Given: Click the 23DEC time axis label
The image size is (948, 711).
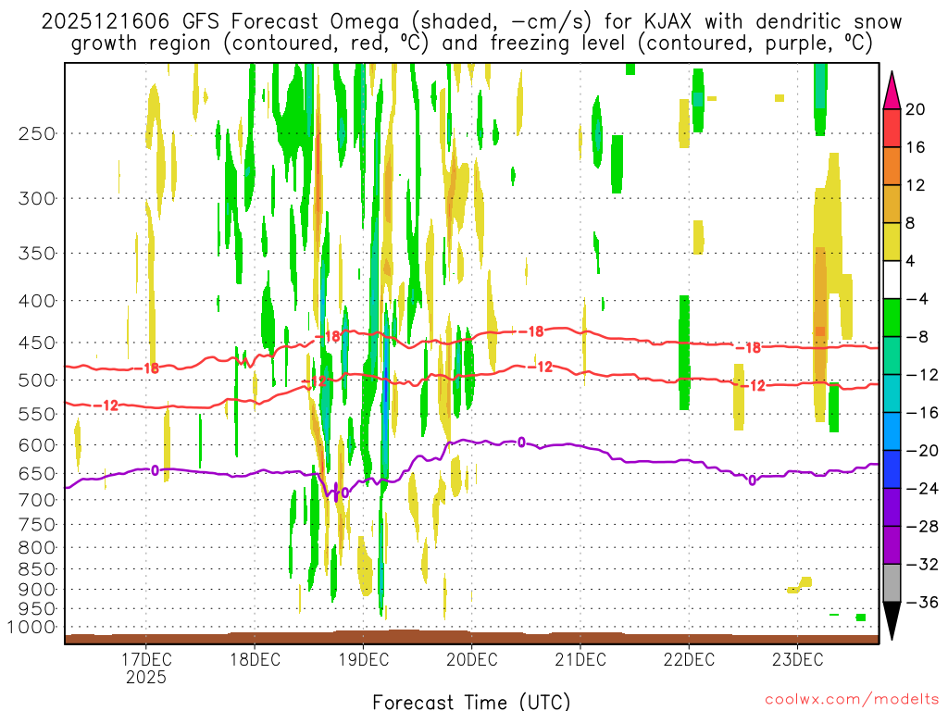Looking at the screenshot, I should [797, 659].
